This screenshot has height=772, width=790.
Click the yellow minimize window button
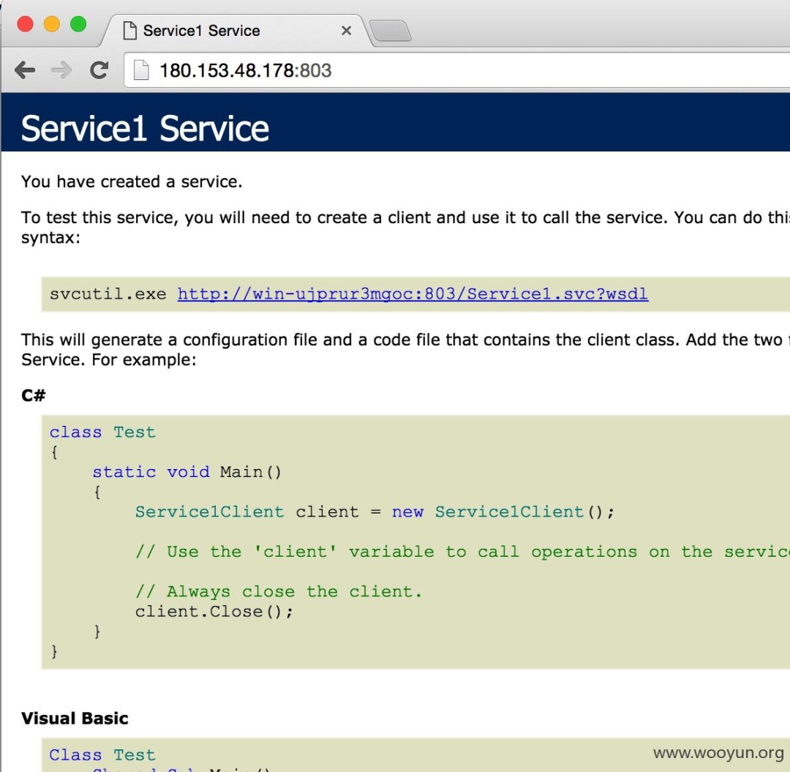tap(52, 23)
